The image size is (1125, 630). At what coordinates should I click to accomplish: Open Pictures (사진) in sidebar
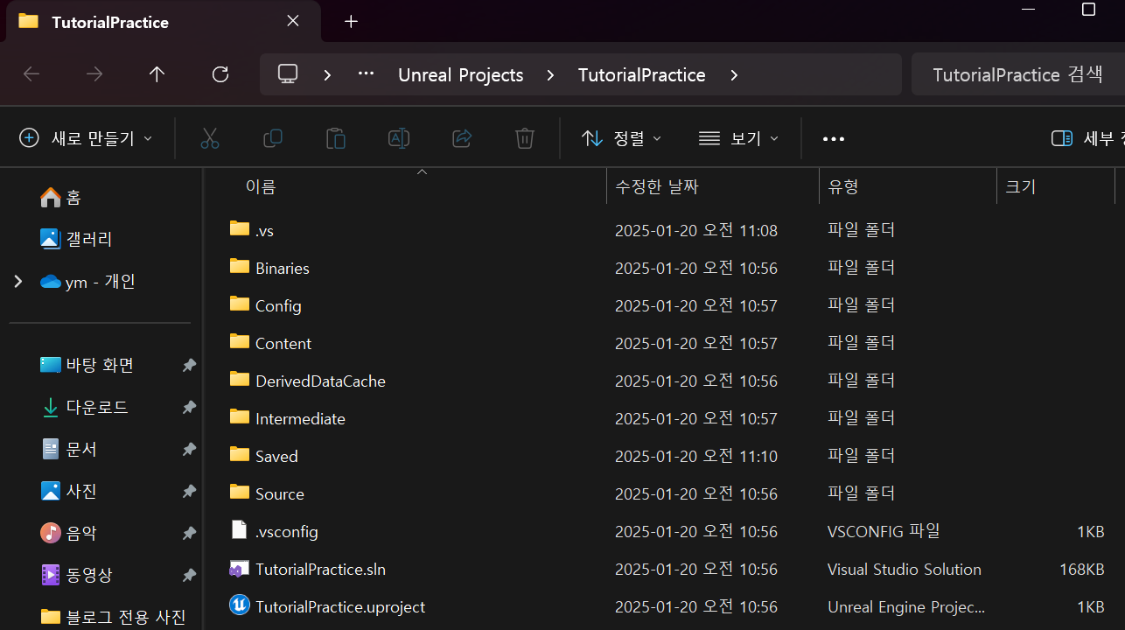click(x=69, y=492)
